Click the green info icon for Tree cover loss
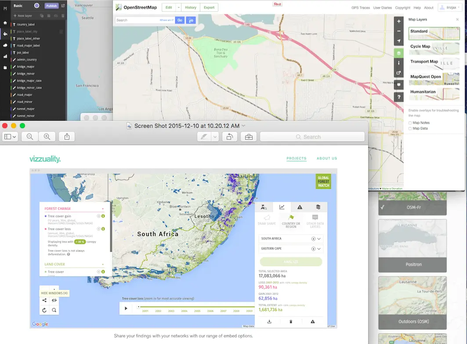The width and height of the screenshot is (467, 344). 103,229
